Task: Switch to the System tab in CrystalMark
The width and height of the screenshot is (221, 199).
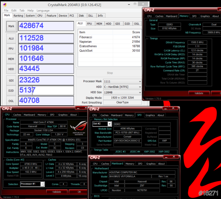Action: pyautogui.click(x=30, y=16)
